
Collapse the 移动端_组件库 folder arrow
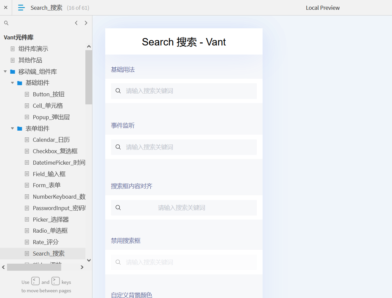[x=5, y=72]
